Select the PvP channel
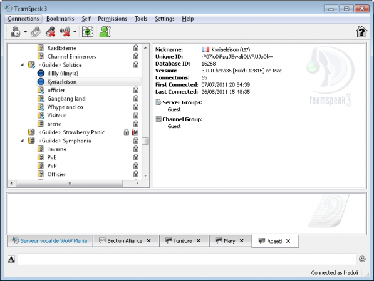 tap(52, 165)
